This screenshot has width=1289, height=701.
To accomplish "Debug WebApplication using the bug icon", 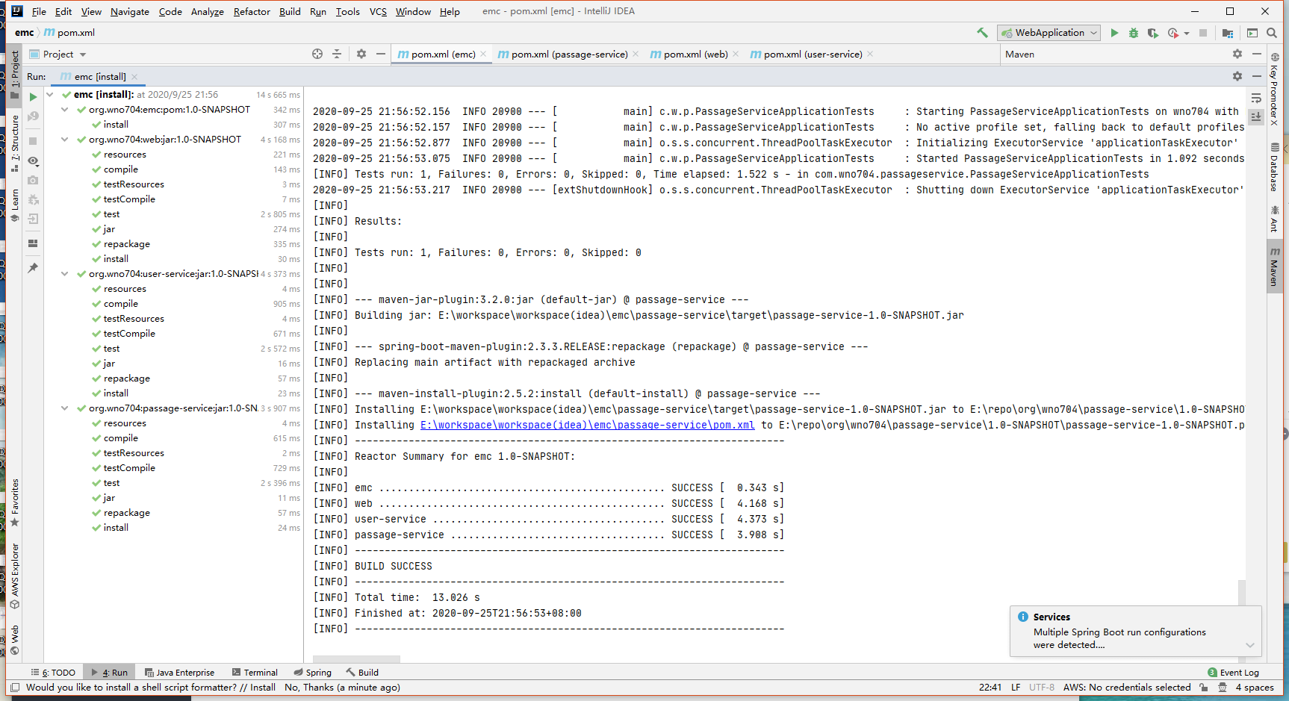I will click(x=1134, y=33).
